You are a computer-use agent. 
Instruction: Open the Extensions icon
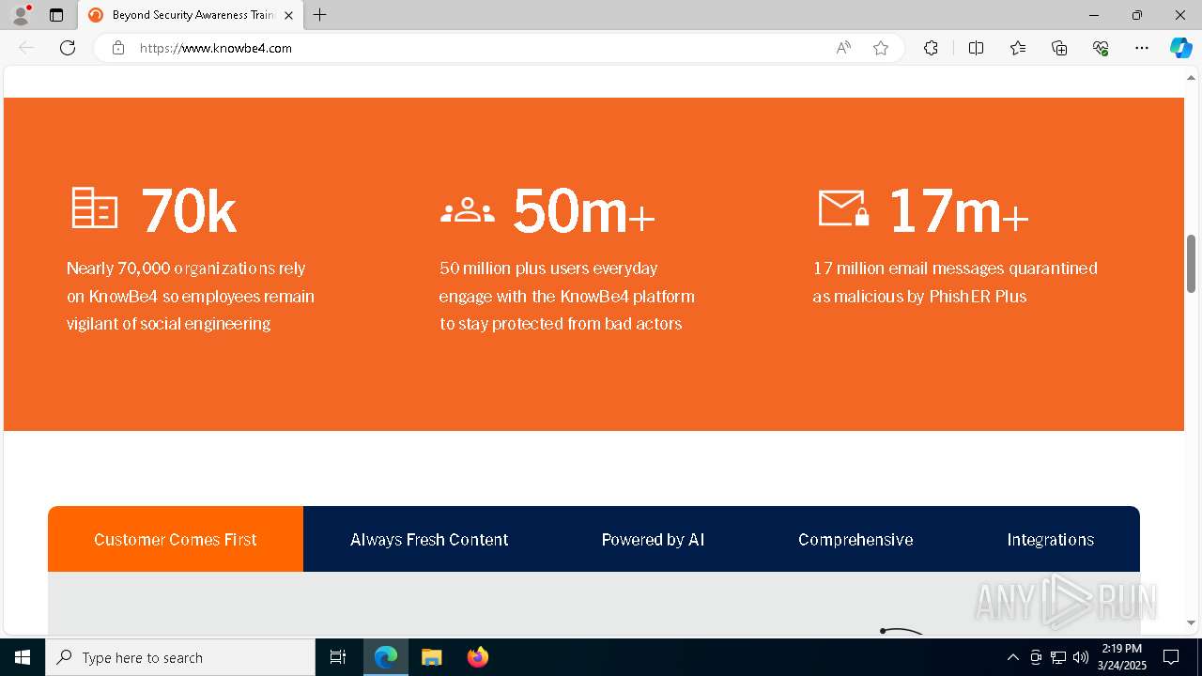[931, 48]
